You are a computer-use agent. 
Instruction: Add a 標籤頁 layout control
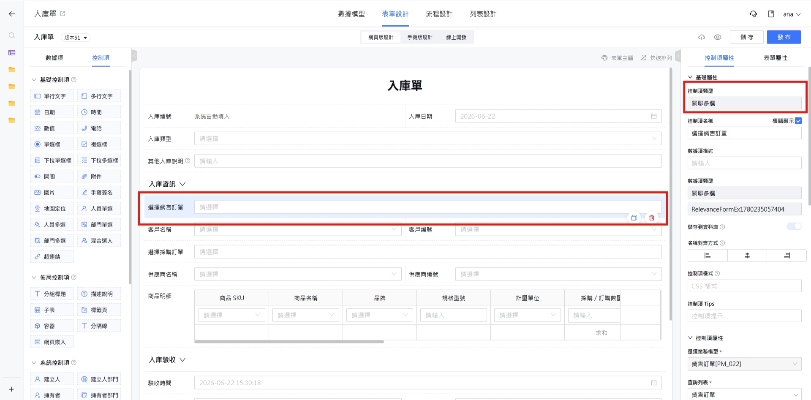pos(99,310)
